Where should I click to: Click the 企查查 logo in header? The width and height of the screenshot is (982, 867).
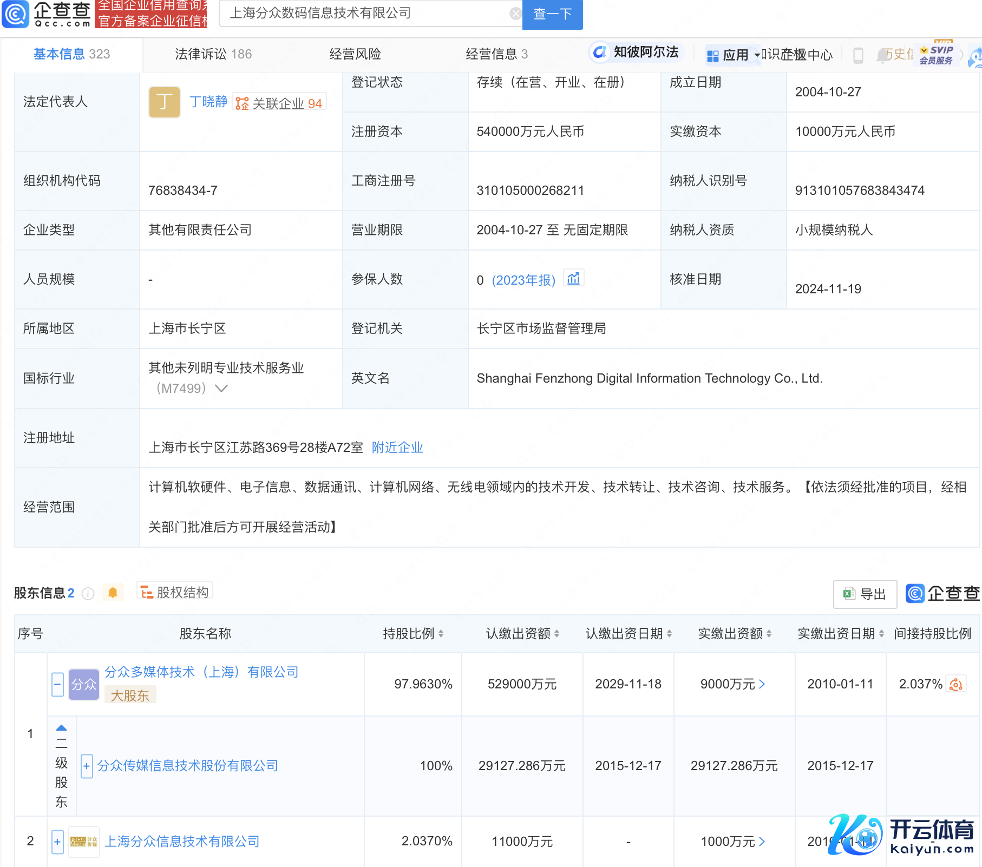tap(47, 14)
